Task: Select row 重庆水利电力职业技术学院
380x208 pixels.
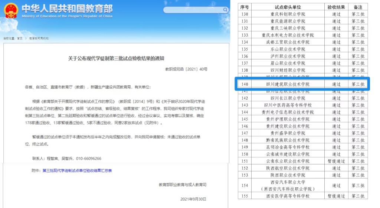Action: point(303,35)
